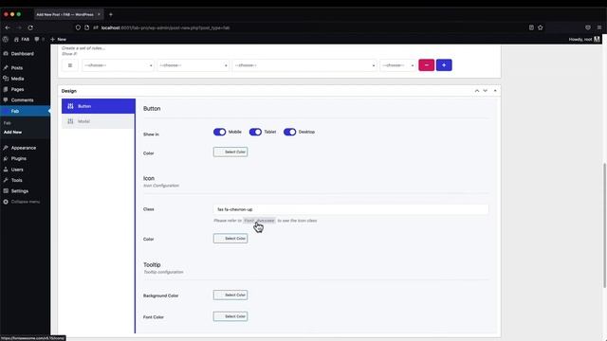Collapse the Design panel toggle triangle
This screenshot has width=607, height=341.
tap(495, 91)
